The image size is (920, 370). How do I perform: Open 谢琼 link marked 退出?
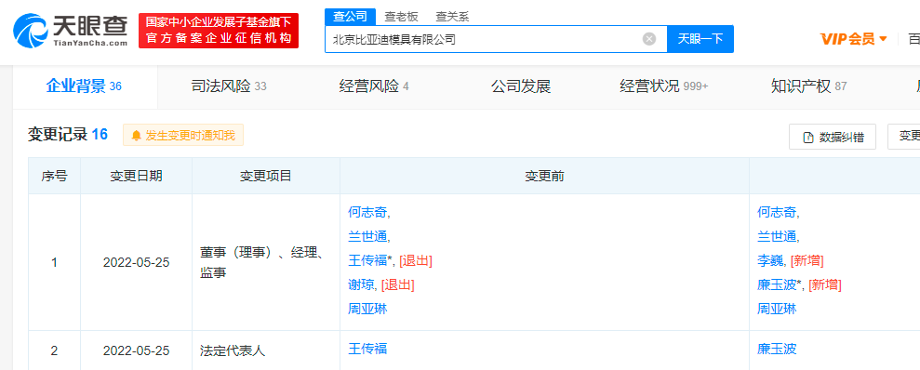[361, 285]
